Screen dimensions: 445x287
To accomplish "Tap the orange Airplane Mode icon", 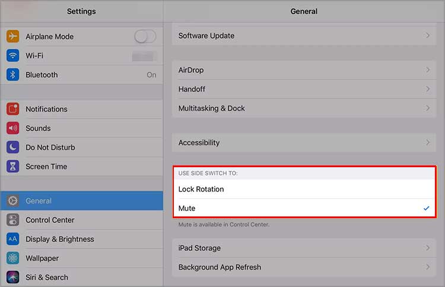I will (x=13, y=36).
